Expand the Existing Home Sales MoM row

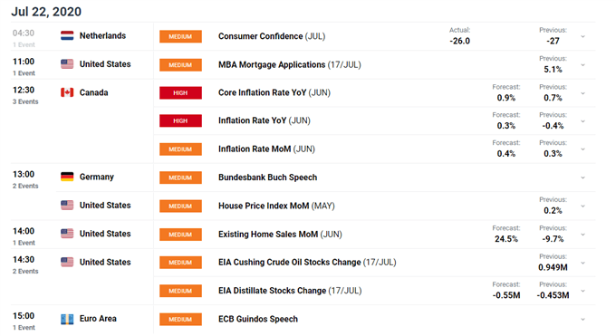pyautogui.click(x=583, y=235)
